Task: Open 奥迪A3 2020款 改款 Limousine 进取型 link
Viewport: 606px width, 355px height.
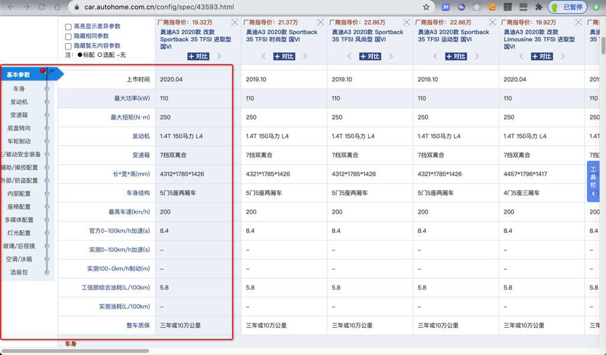Action: (x=539, y=39)
